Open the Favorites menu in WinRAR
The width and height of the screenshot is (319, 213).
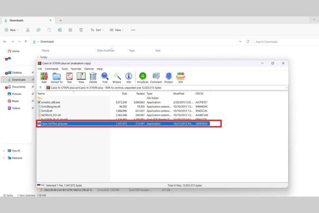coord(76,69)
